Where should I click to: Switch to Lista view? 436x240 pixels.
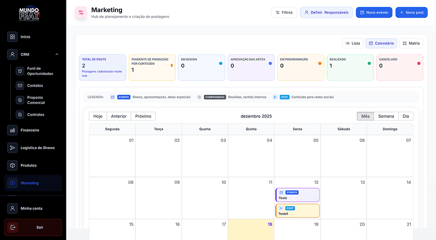pos(353,44)
